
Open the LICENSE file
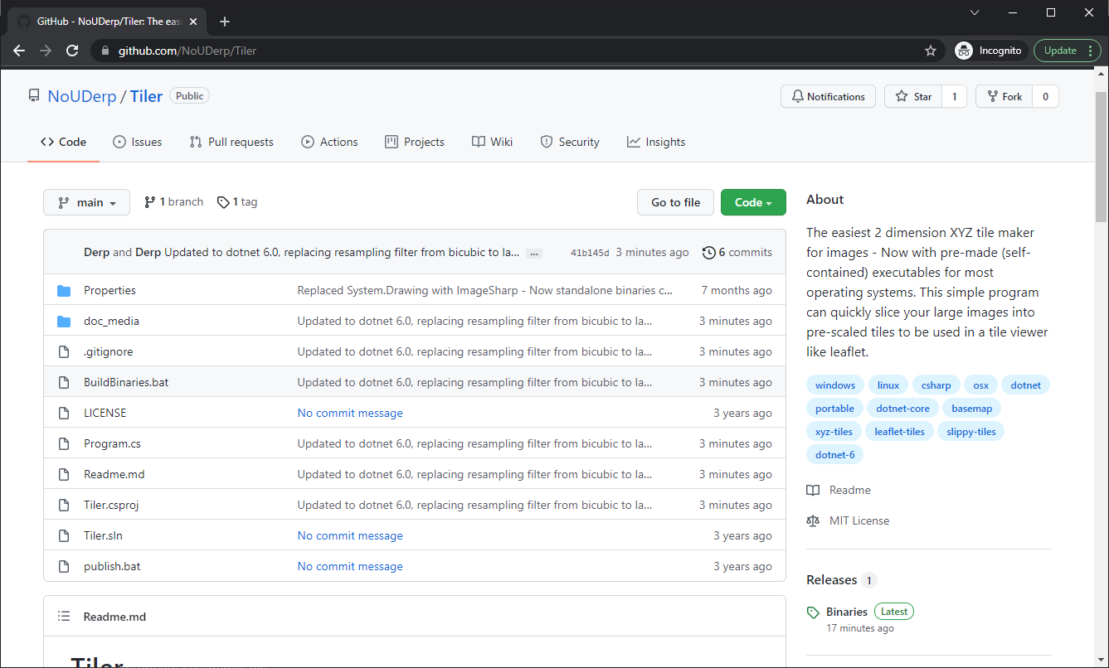click(105, 413)
